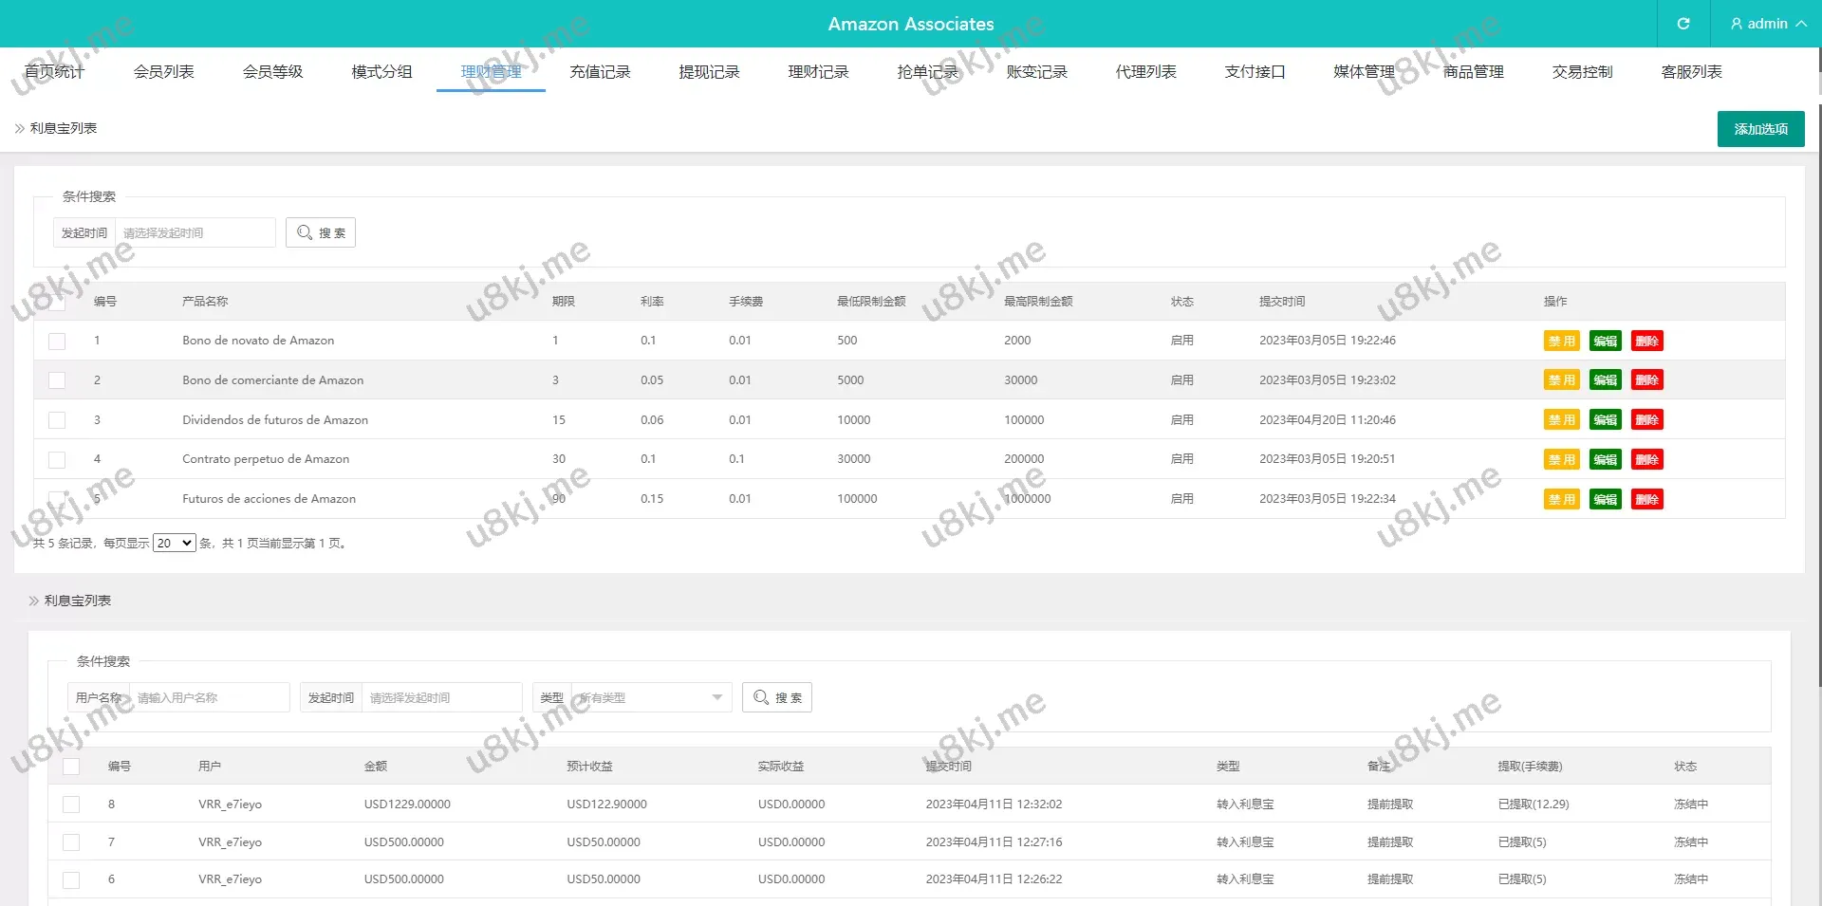Select checkbox for record number 8

[x=71, y=804]
